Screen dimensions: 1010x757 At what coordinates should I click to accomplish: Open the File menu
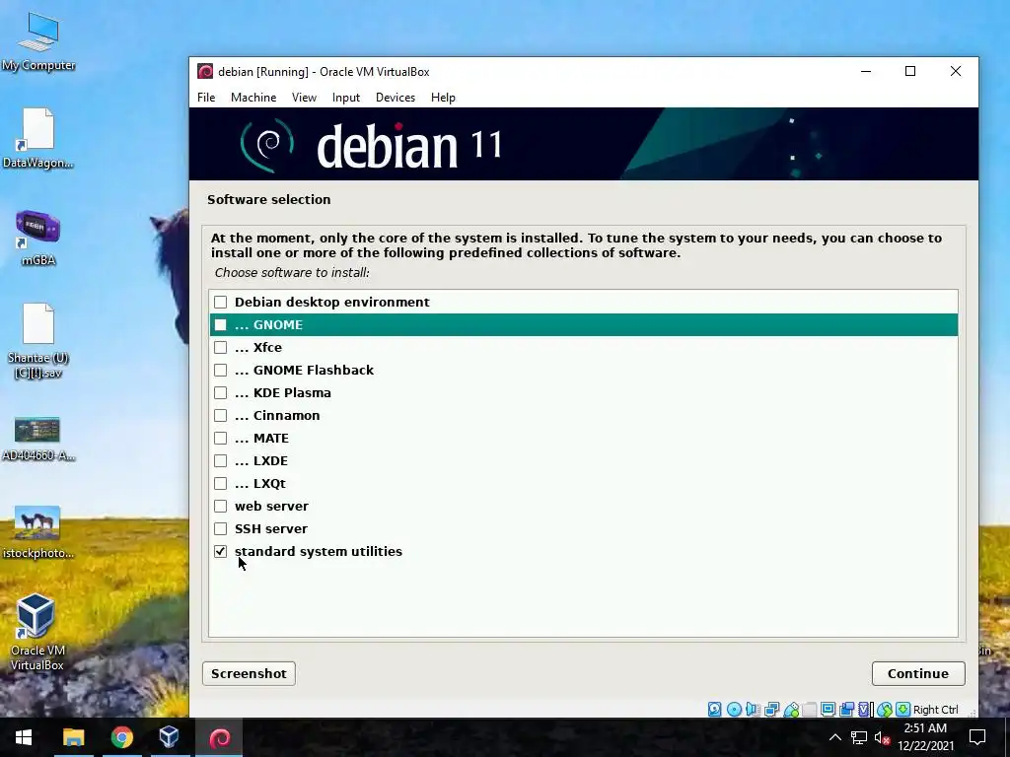click(206, 98)
